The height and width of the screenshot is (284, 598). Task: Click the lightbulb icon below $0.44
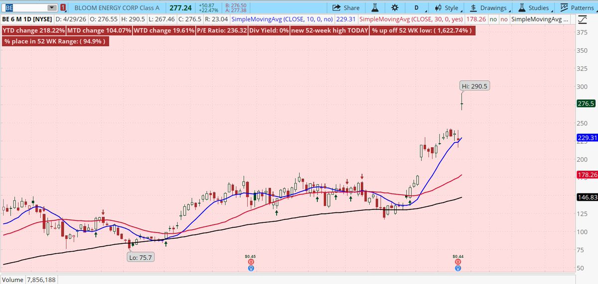(x=458, y=268)
